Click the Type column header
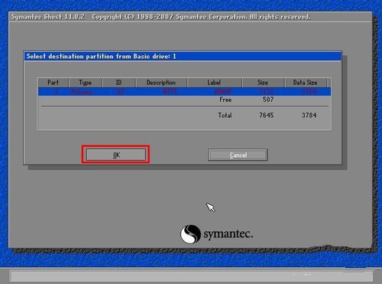Screen dimensions: 382x284 (86, 83)
